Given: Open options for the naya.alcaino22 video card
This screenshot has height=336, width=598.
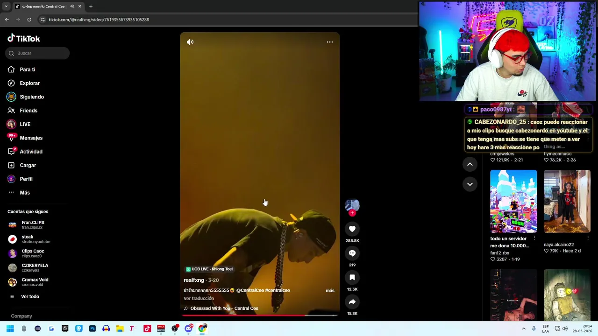Looking at the screenshot, I should tap(588, 238).
